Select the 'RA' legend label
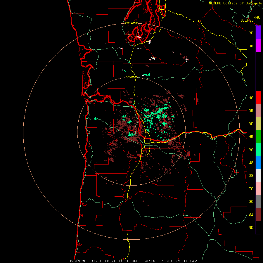This screenshot has height=263, width=263. (251, 150)
